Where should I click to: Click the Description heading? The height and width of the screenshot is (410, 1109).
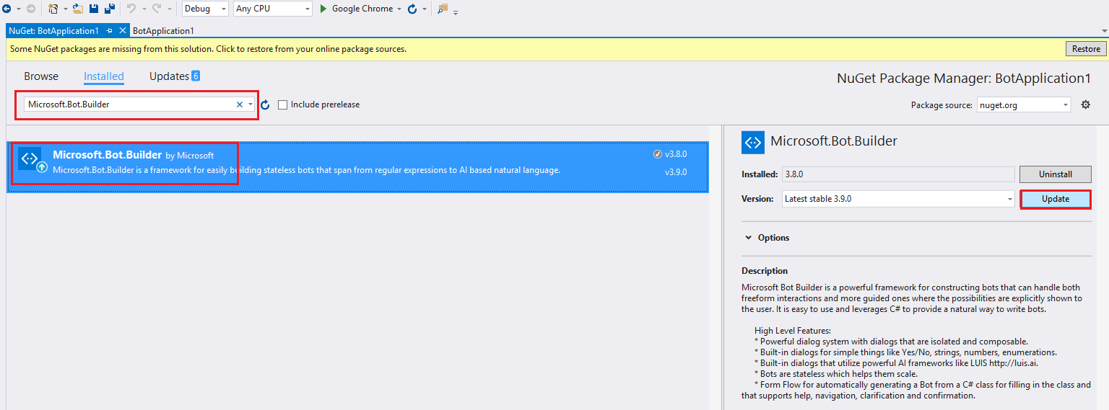(x=765, y=271)
